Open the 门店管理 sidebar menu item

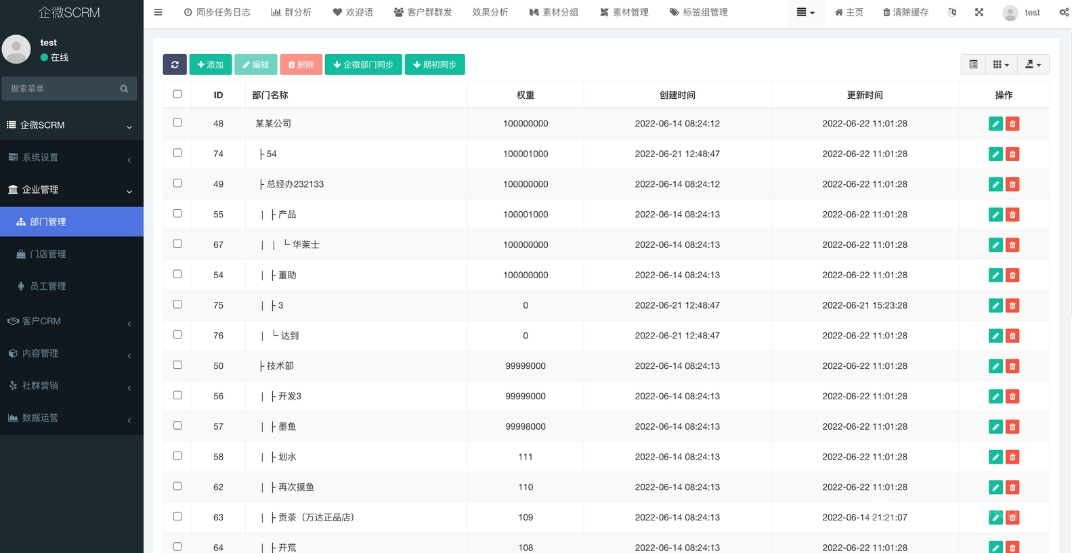coord(47,255)
